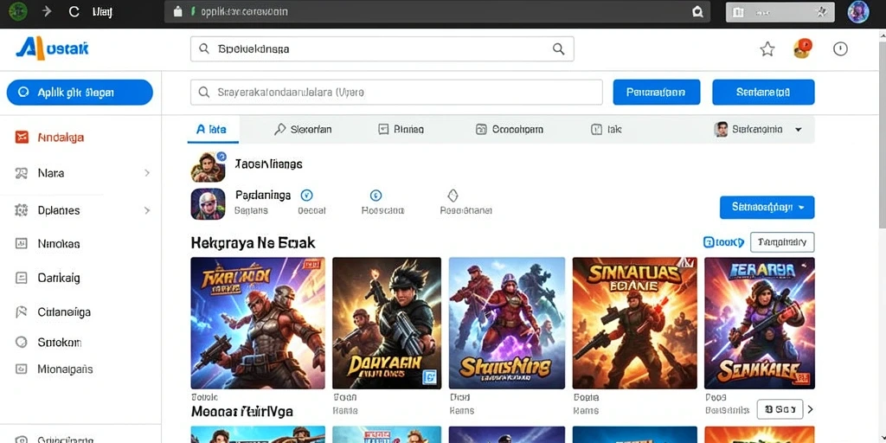Open the Stunsnine game thumbnail

pyautogui.click(x=507, y=324)
